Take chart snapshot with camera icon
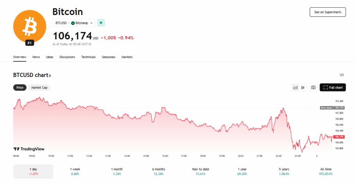355x185 pixels. point(313,87)
